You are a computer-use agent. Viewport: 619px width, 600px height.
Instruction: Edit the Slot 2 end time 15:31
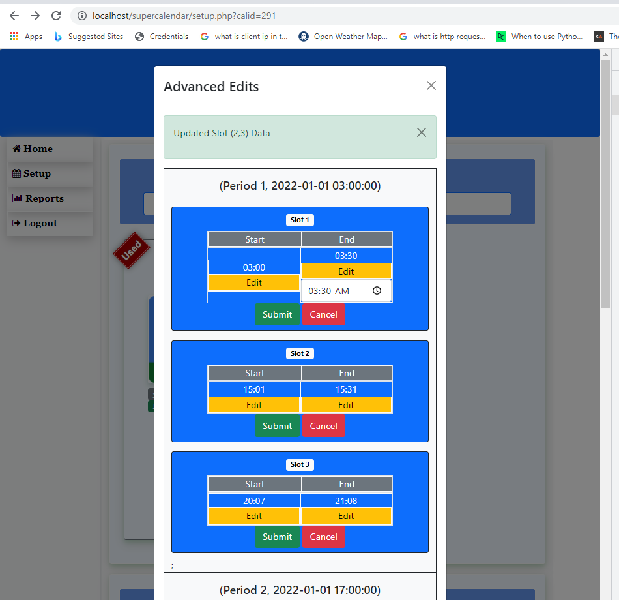[x=346, y=405]
